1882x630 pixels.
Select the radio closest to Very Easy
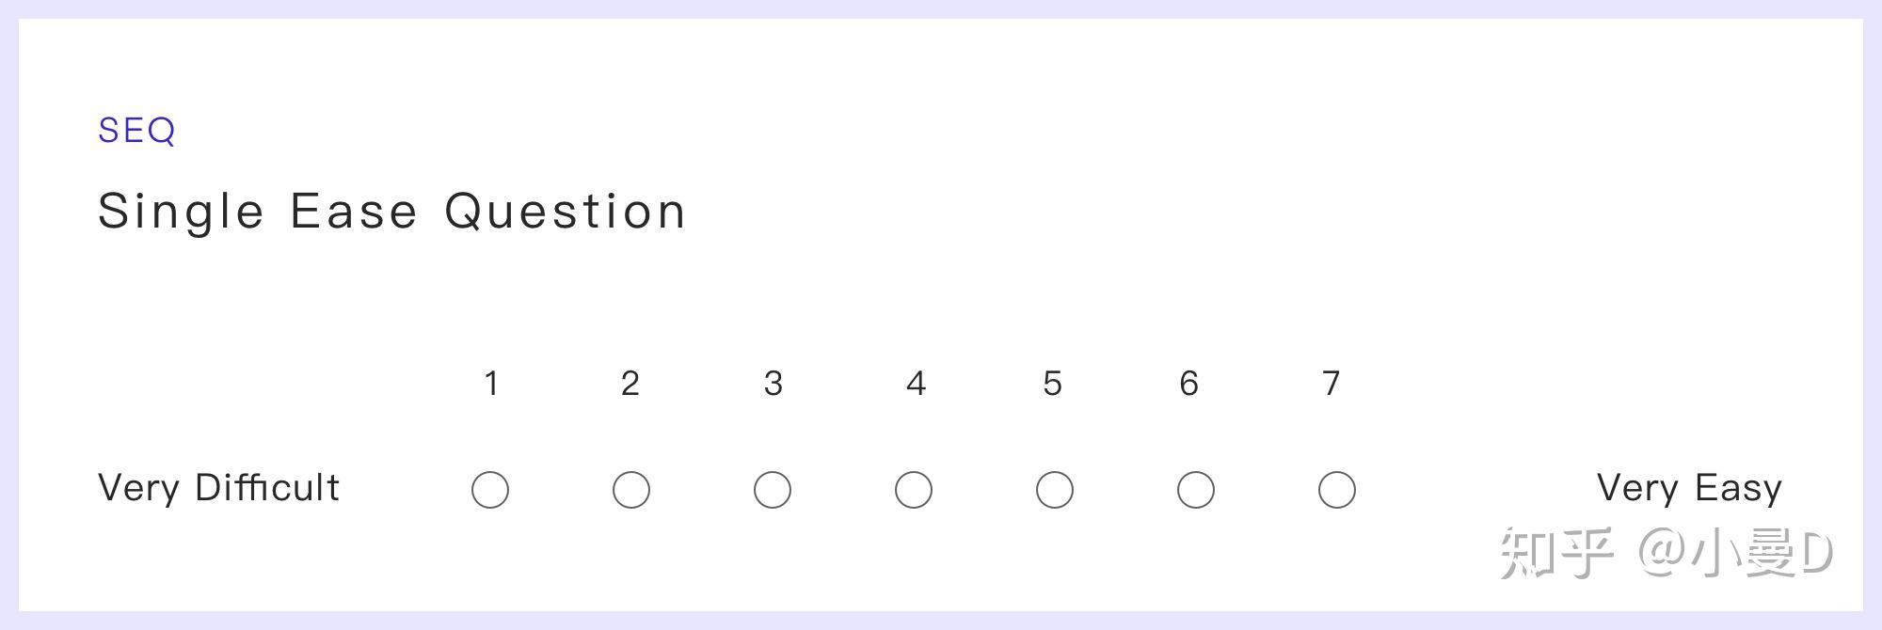coord(1336,489)
